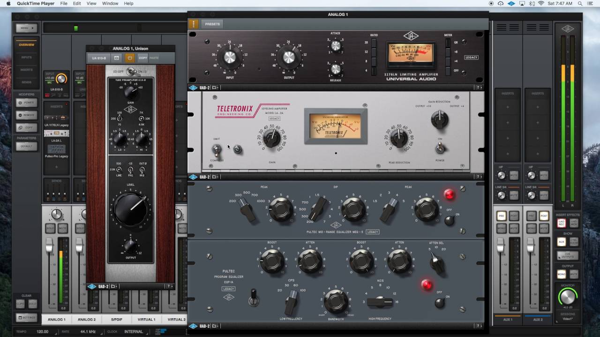Click the help icon on the Unison toolbar
Viewport: 600px width, 337px height.
[170, 286]
